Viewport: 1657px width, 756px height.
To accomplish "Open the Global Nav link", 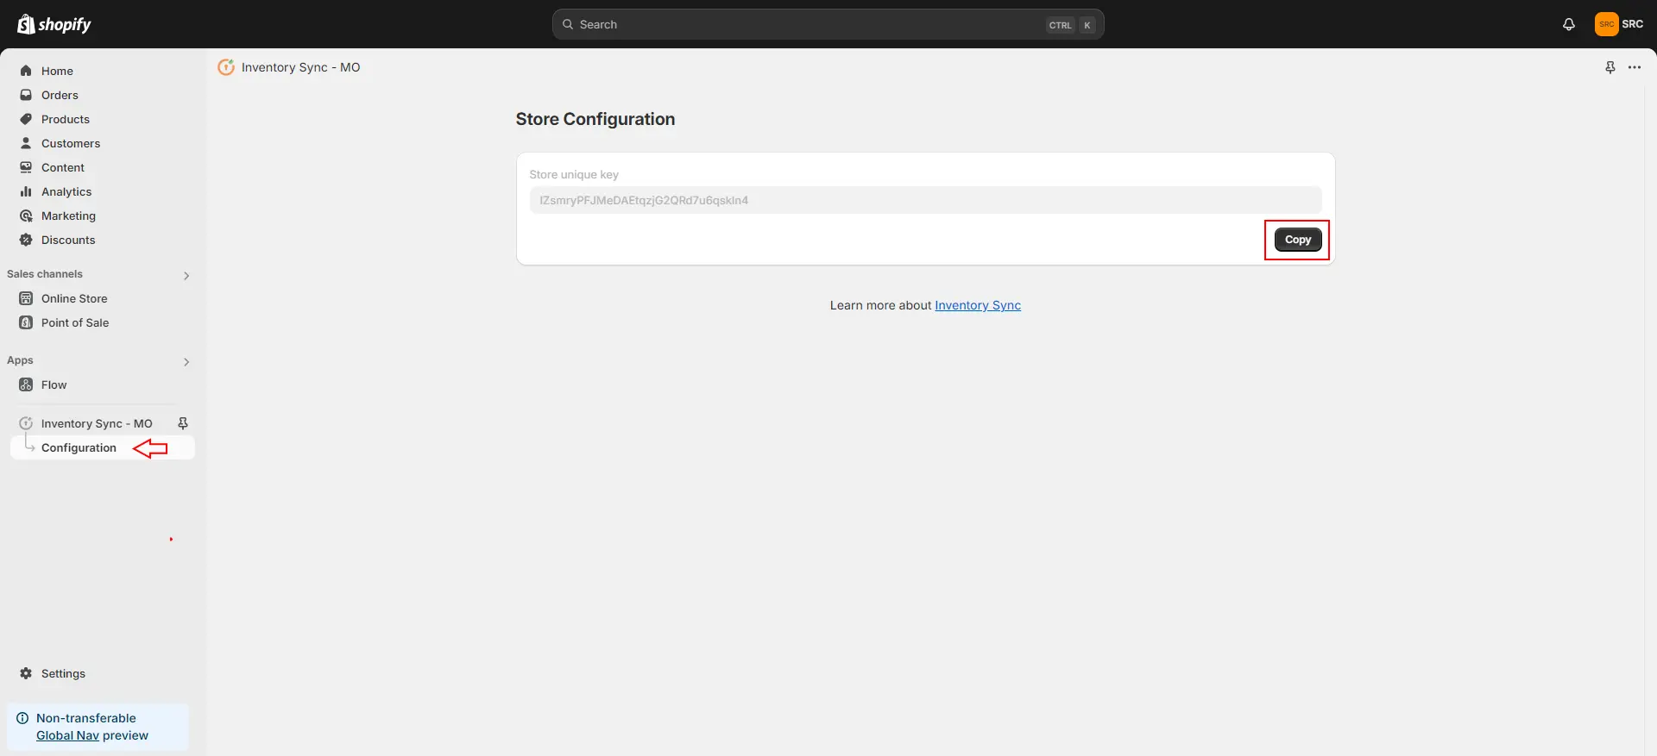I will 67,735.
